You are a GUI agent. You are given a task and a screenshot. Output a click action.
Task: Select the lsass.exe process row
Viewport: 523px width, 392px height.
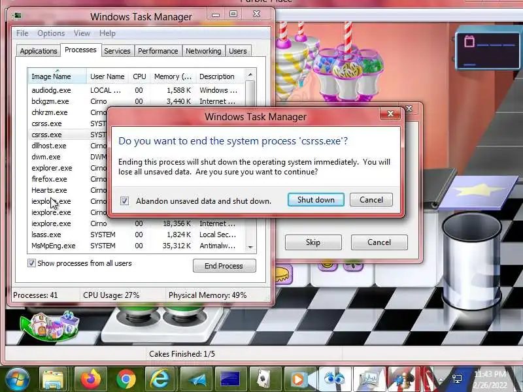pyautogui.click(x=136, y=235)
